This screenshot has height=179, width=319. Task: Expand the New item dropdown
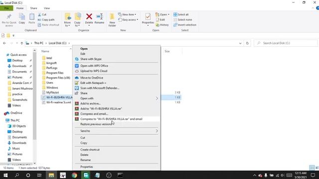[127, 14]
